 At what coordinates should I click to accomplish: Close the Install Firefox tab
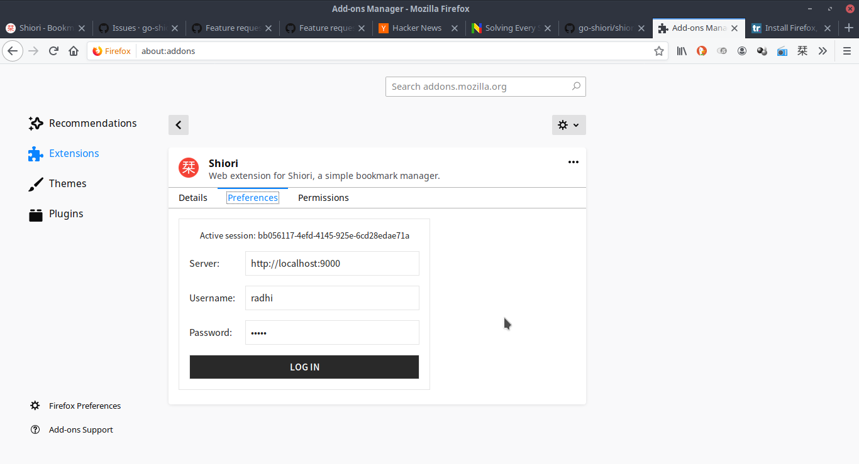pyautogui.click(x=828, y=28)
